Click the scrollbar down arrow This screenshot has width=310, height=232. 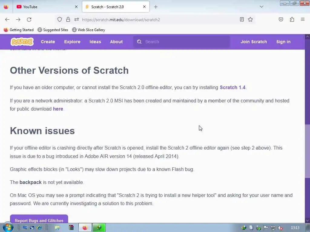tap(307, 220)
